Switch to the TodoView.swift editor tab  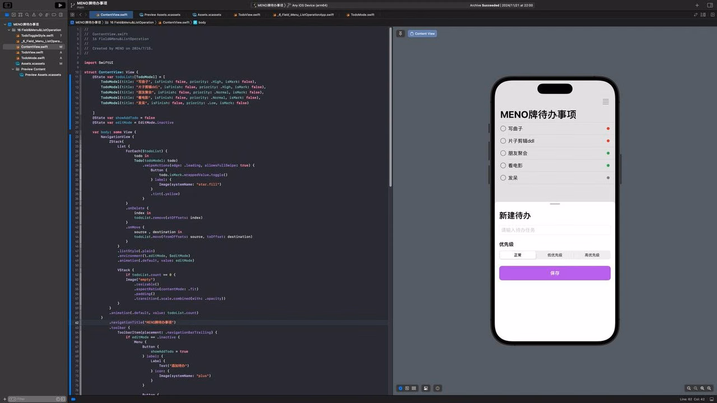coord(246,15)
